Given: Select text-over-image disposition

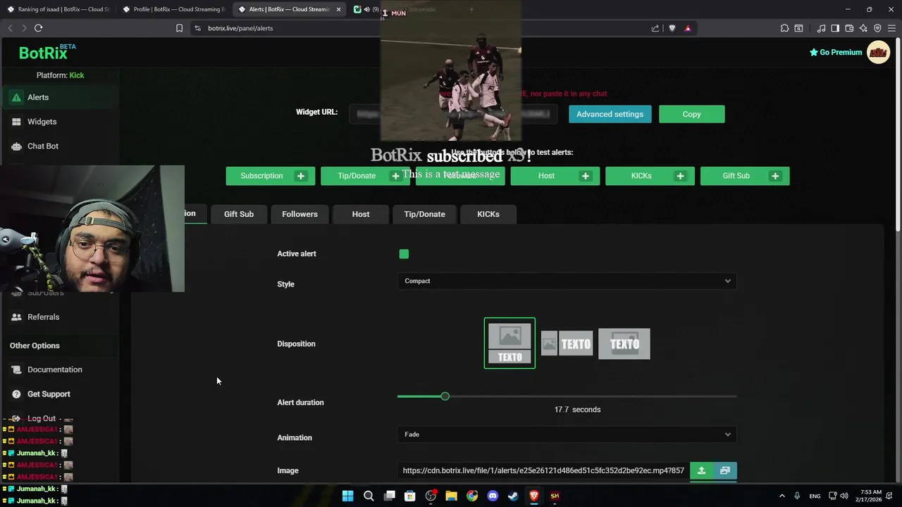Looking at the screenshot, I should click(x=624, y=344).
